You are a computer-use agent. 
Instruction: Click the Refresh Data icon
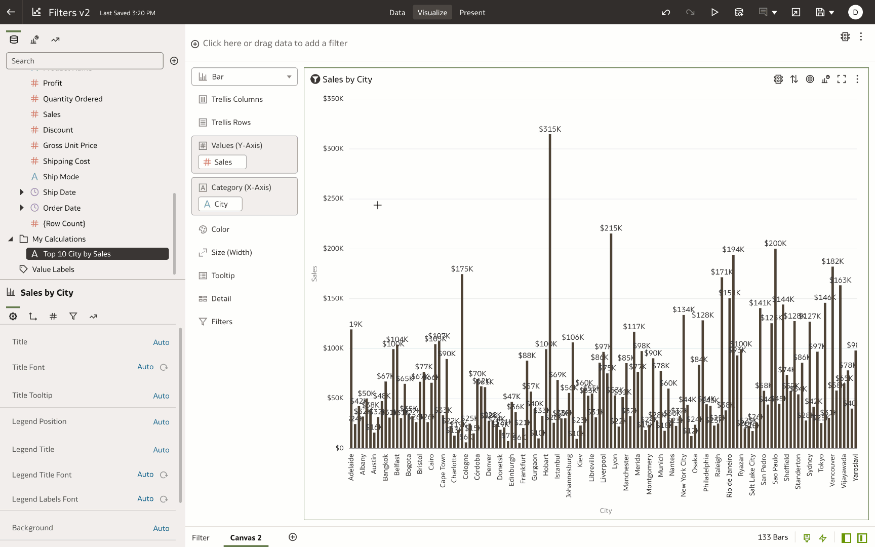coord(739,13)
